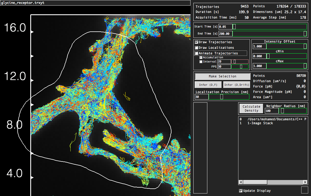This screenshot has width=311, height=196.
Task: Select the 1-Image Stack list entry
Action: [260, 123]
